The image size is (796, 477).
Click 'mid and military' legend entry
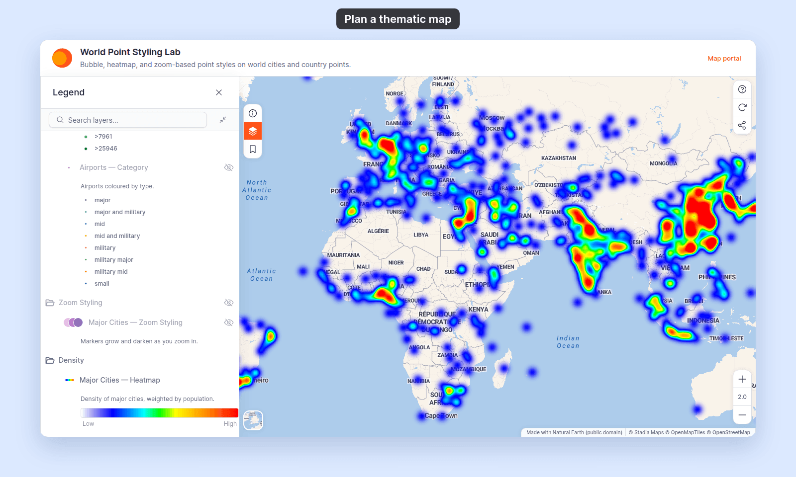point(117,236)
